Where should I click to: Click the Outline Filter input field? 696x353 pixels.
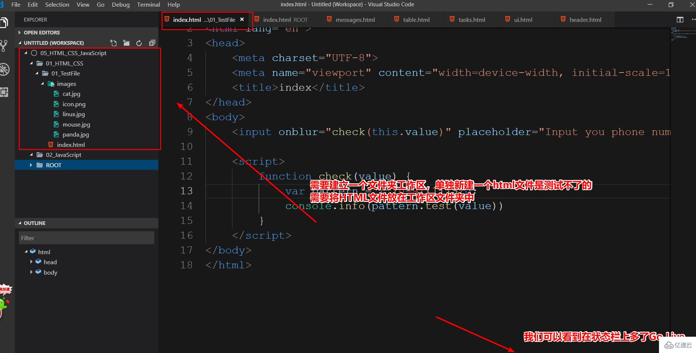point(87,238)
